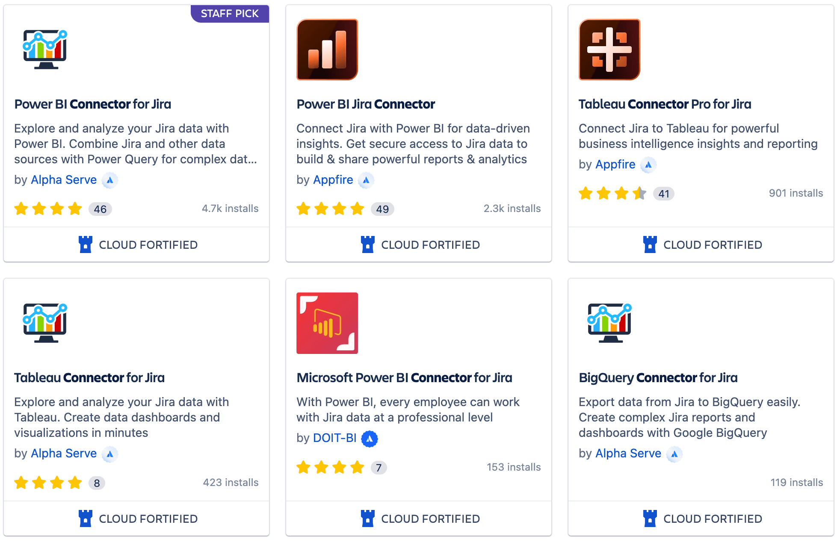Click the Cloud Fortified castle icon under BigQuery Connector
This screenshot has height=542, width=840.
tap(650, 518)
